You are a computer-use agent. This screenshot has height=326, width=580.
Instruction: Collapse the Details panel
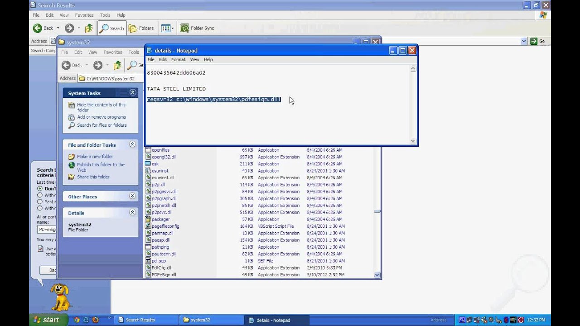tap(133, 212)
